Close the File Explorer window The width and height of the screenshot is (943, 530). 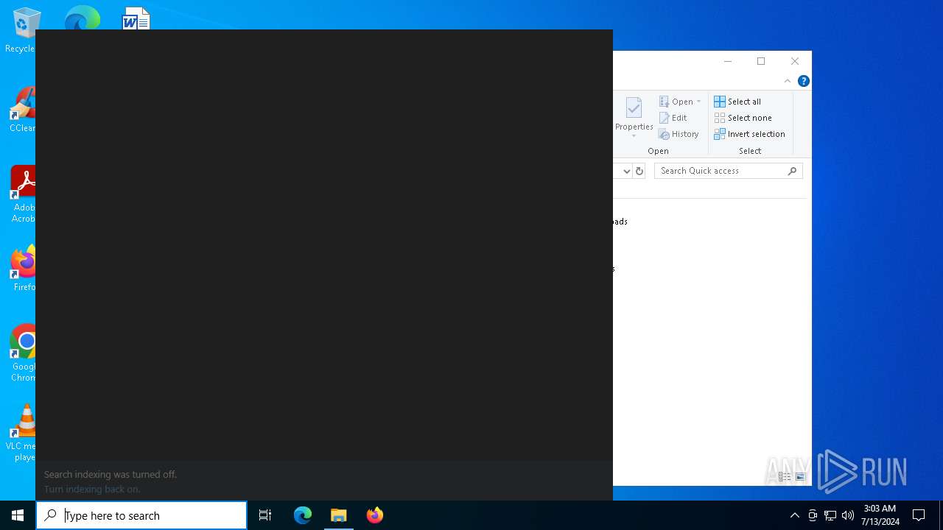point(795,61)
